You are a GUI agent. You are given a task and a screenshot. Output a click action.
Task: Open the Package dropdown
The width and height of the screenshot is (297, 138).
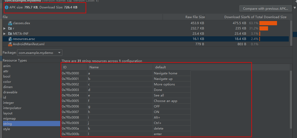[39, 53]
